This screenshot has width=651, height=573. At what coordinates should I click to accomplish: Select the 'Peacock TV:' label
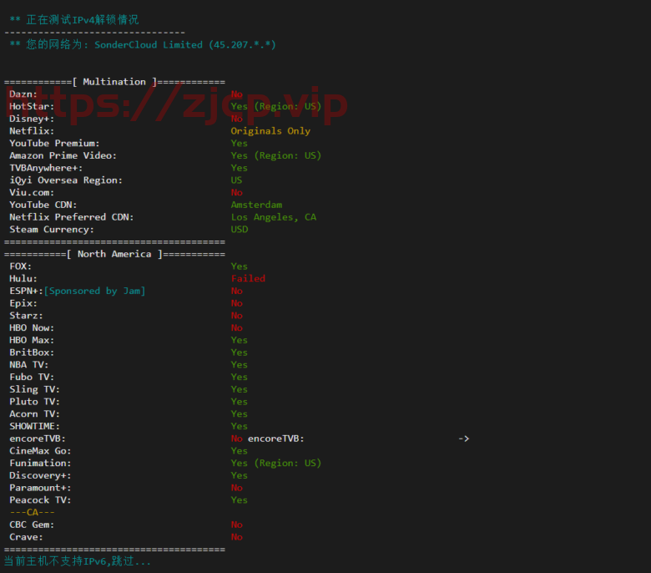coord(40,499)
